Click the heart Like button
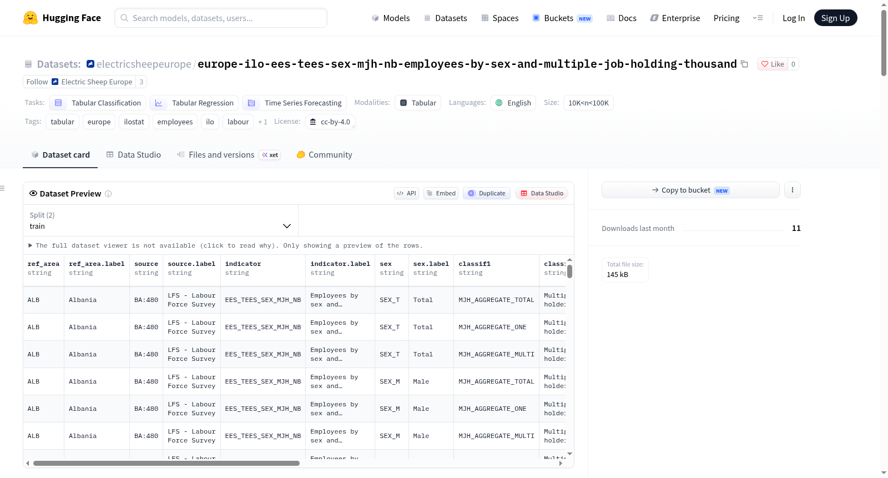 click(x=773, y=64)
